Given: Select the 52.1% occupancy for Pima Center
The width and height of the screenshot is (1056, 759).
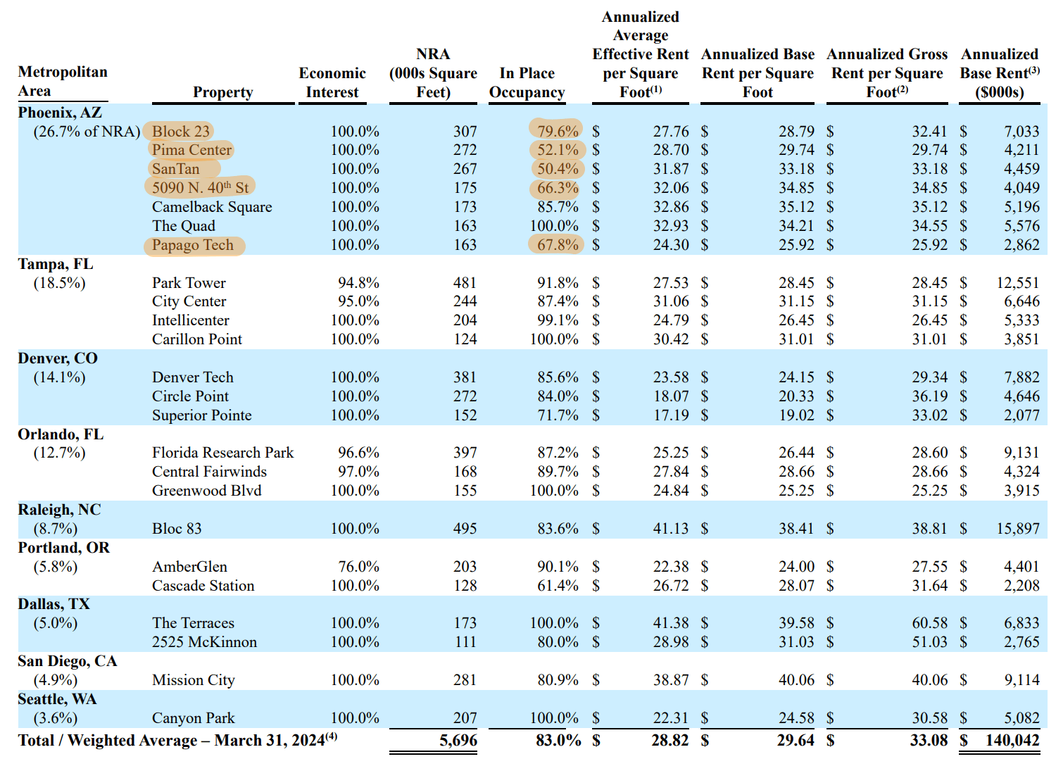Looking at the screenshot, I should pos(558,150).
